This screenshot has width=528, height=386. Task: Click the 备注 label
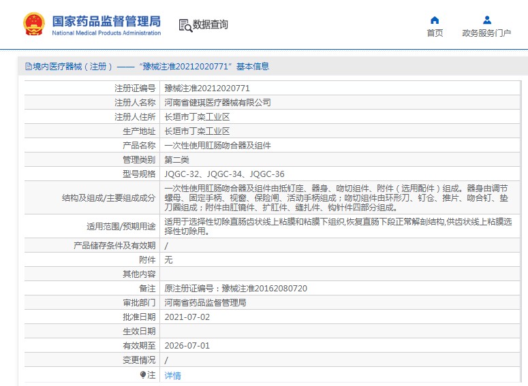point(147,289)
